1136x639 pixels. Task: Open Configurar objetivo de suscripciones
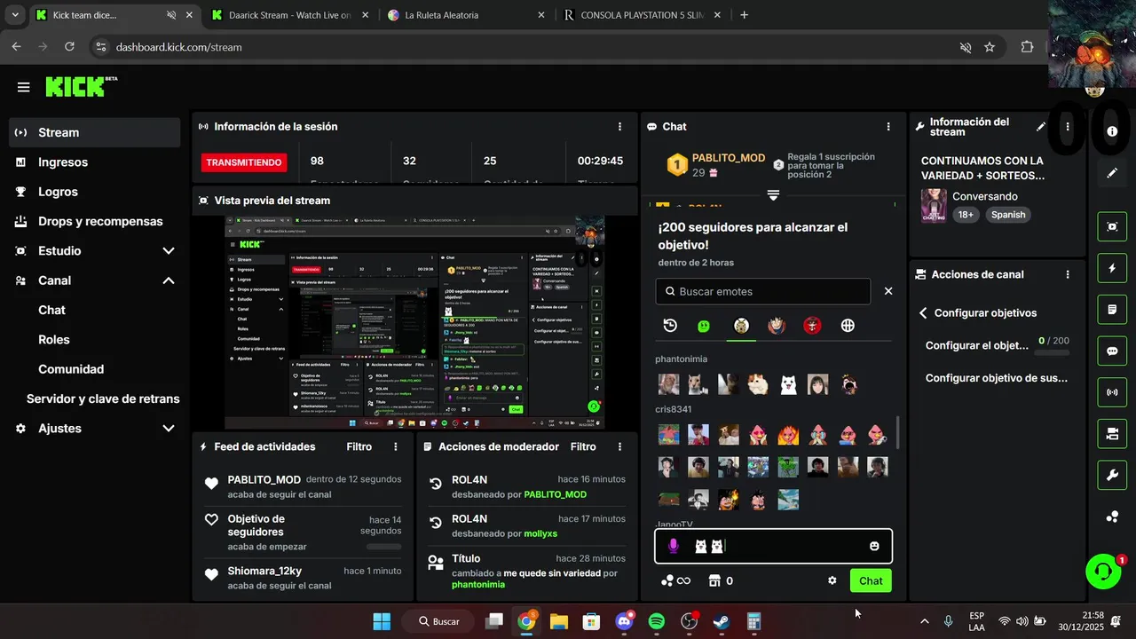click(997, 378)
